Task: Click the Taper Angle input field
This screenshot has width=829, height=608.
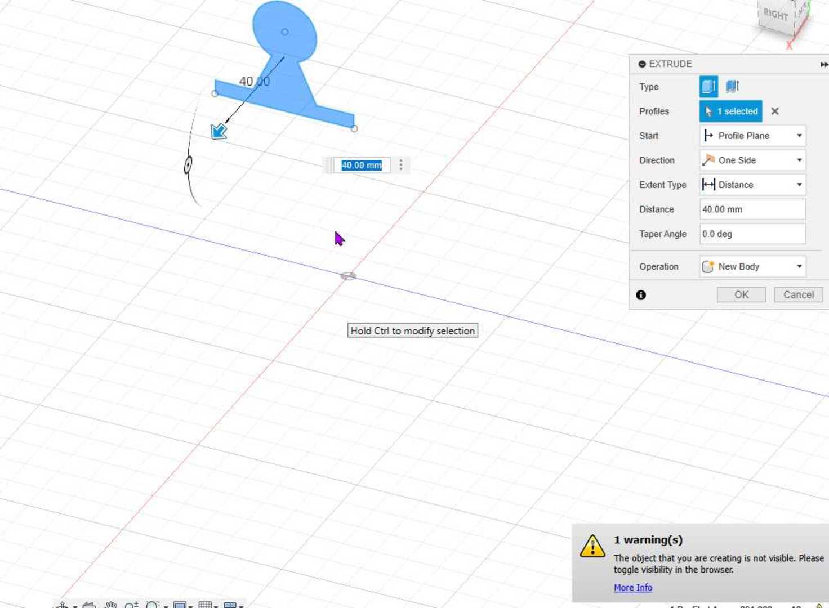Action: 752,234
